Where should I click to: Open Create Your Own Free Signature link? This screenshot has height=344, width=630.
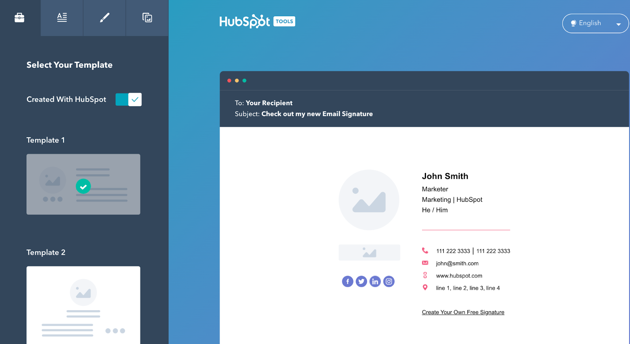tap(463, 312)
